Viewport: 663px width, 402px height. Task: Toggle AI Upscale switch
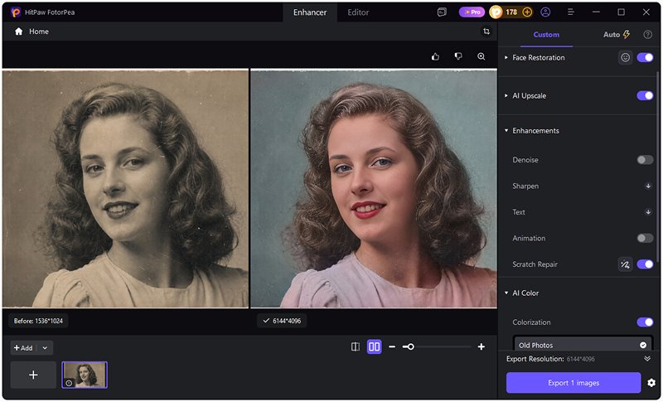[x=645, y=95]
